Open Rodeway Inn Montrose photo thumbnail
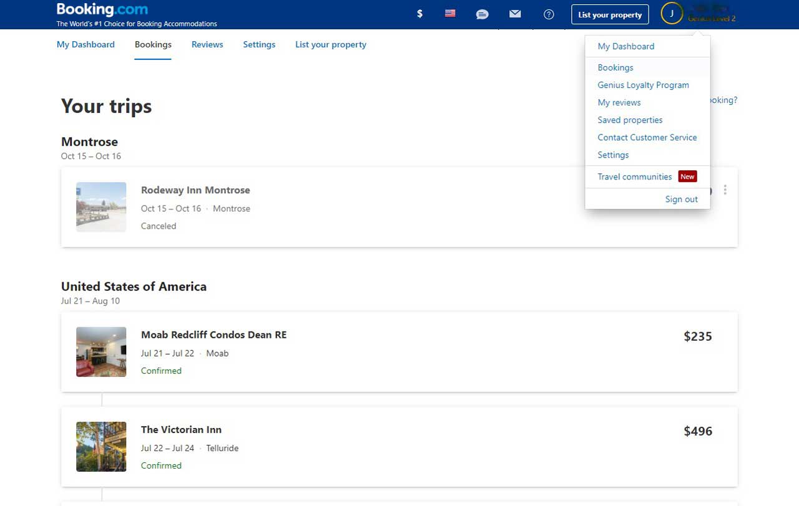The image size is (799, 506). (x=101, y=207)
